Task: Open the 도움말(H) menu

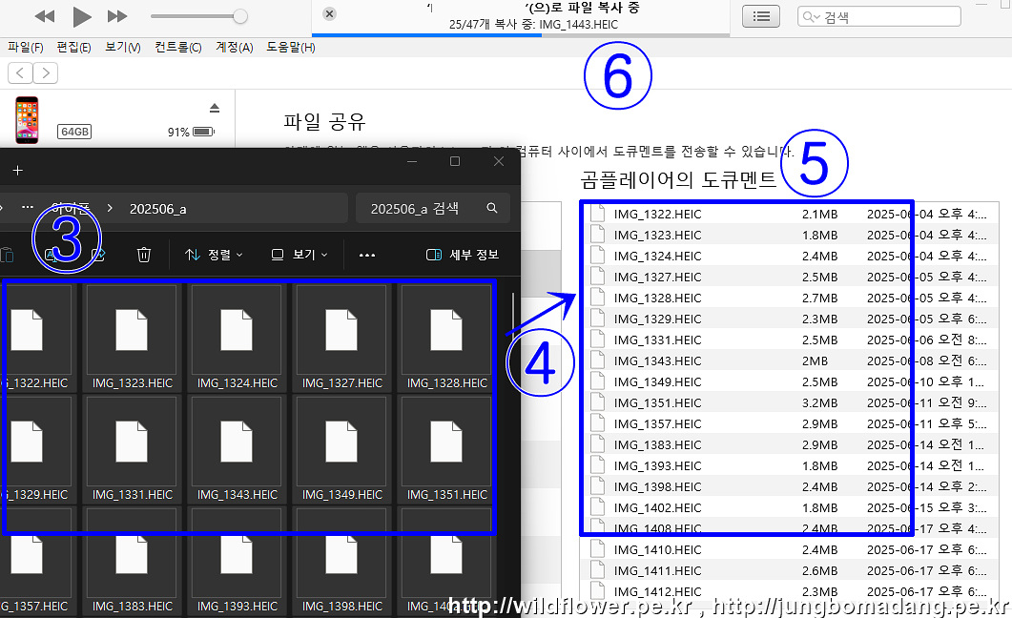Action: [291, 47]
